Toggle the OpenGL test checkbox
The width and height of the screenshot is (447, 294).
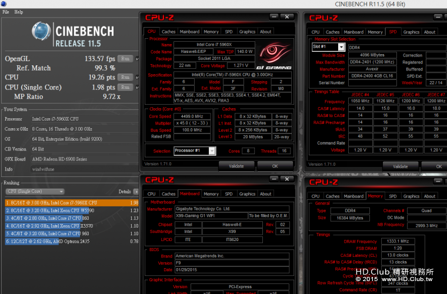[137, 59]
